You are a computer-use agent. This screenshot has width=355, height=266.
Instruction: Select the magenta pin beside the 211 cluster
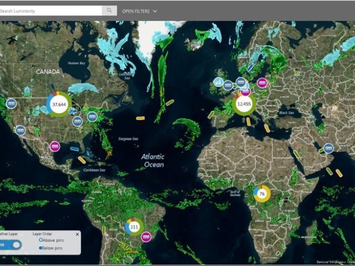(x=146, y=237)
